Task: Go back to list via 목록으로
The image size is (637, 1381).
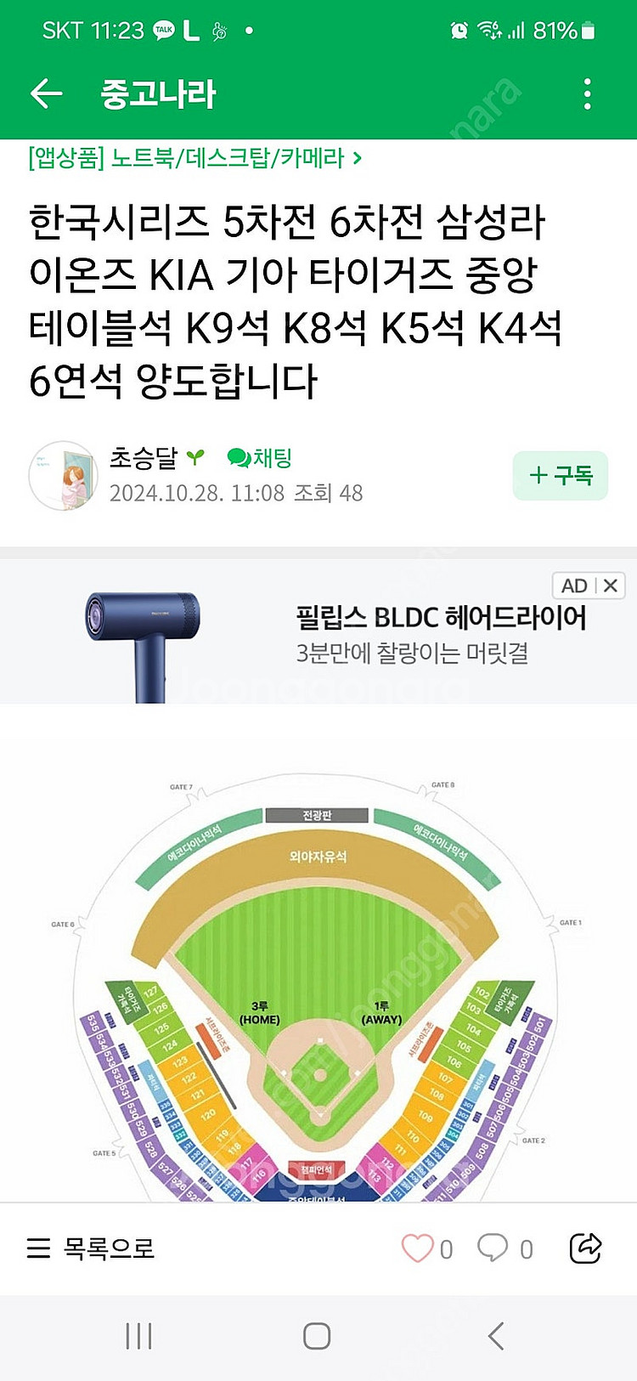Action: 91,1248
